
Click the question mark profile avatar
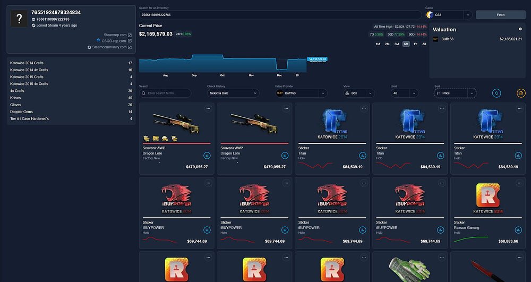(19, 19)
